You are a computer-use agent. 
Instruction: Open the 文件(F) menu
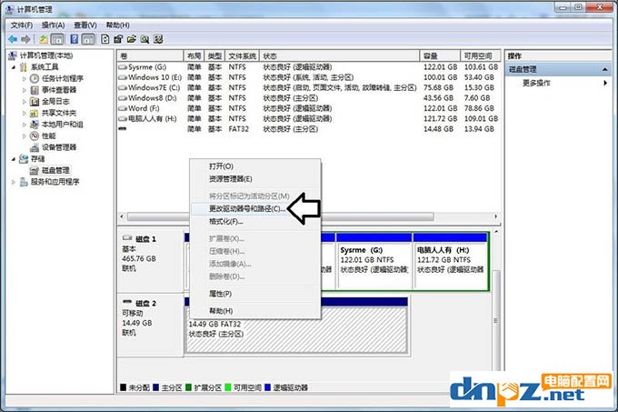[x=21, y=25]
